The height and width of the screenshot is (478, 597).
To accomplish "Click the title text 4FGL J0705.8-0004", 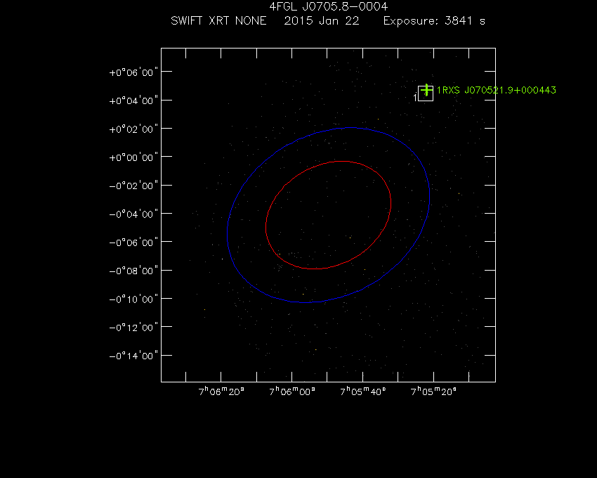I will pyautogui.click(x=329, y=6).
